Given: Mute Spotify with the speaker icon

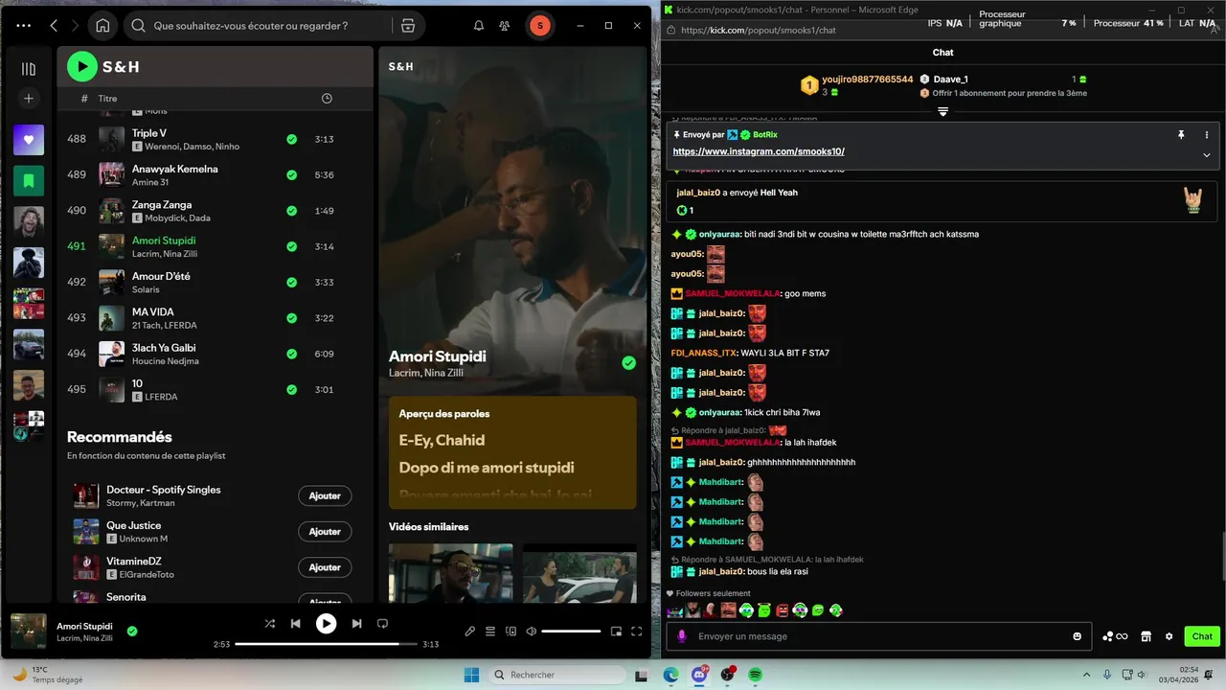Looking at the screenshot, I should [x=532, y=631].
